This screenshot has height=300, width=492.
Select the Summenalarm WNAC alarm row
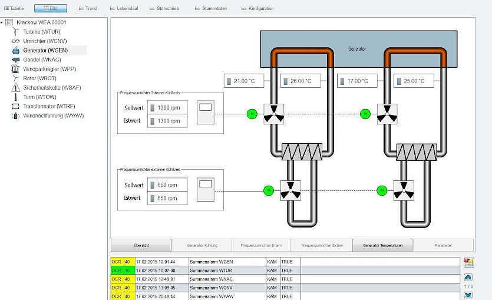(285, 279)
